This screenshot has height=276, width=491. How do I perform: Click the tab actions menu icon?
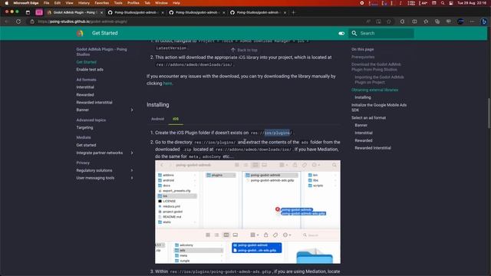coord(28,12)
